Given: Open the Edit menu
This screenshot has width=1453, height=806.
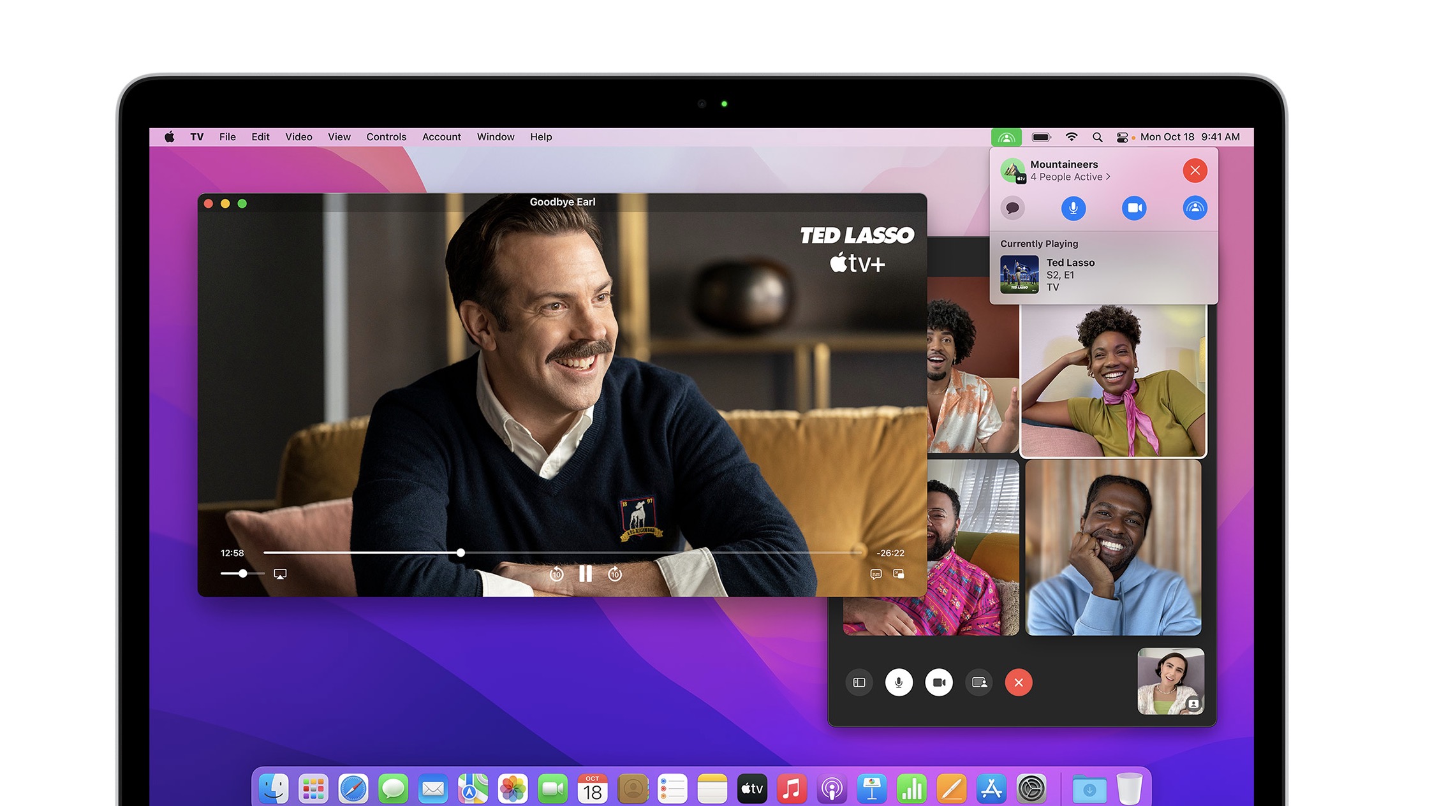Looking at the screenshot, I should 260,137.
